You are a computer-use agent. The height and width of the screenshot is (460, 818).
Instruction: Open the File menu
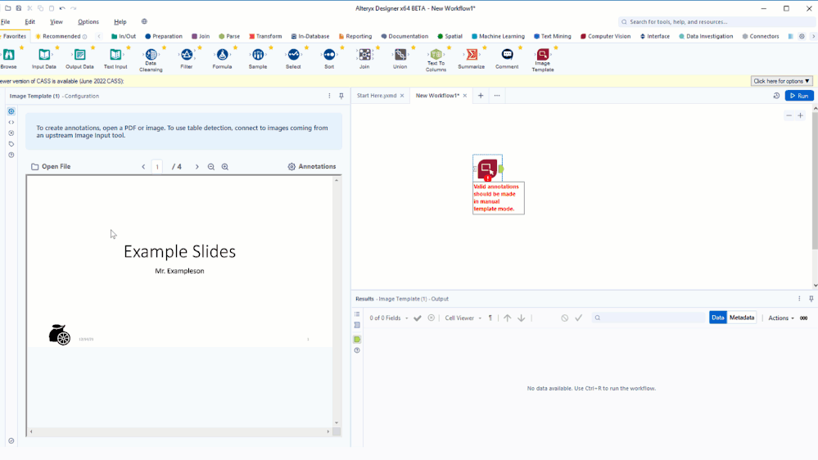pos(5,22)
